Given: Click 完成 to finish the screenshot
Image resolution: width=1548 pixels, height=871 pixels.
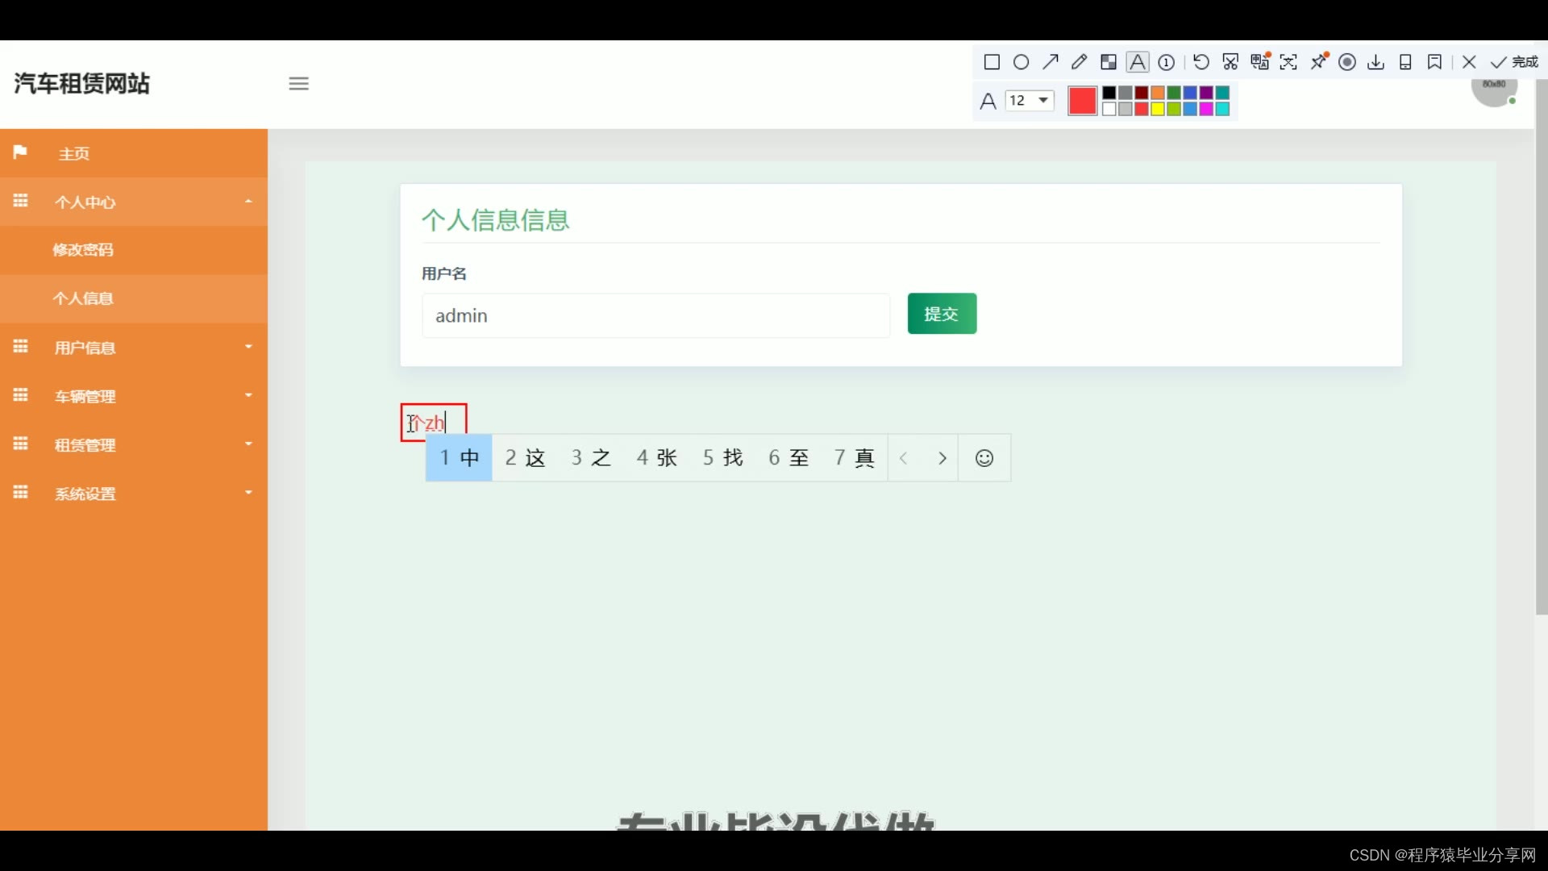Looking at the screenshot, I should [x=1515, y=62].
